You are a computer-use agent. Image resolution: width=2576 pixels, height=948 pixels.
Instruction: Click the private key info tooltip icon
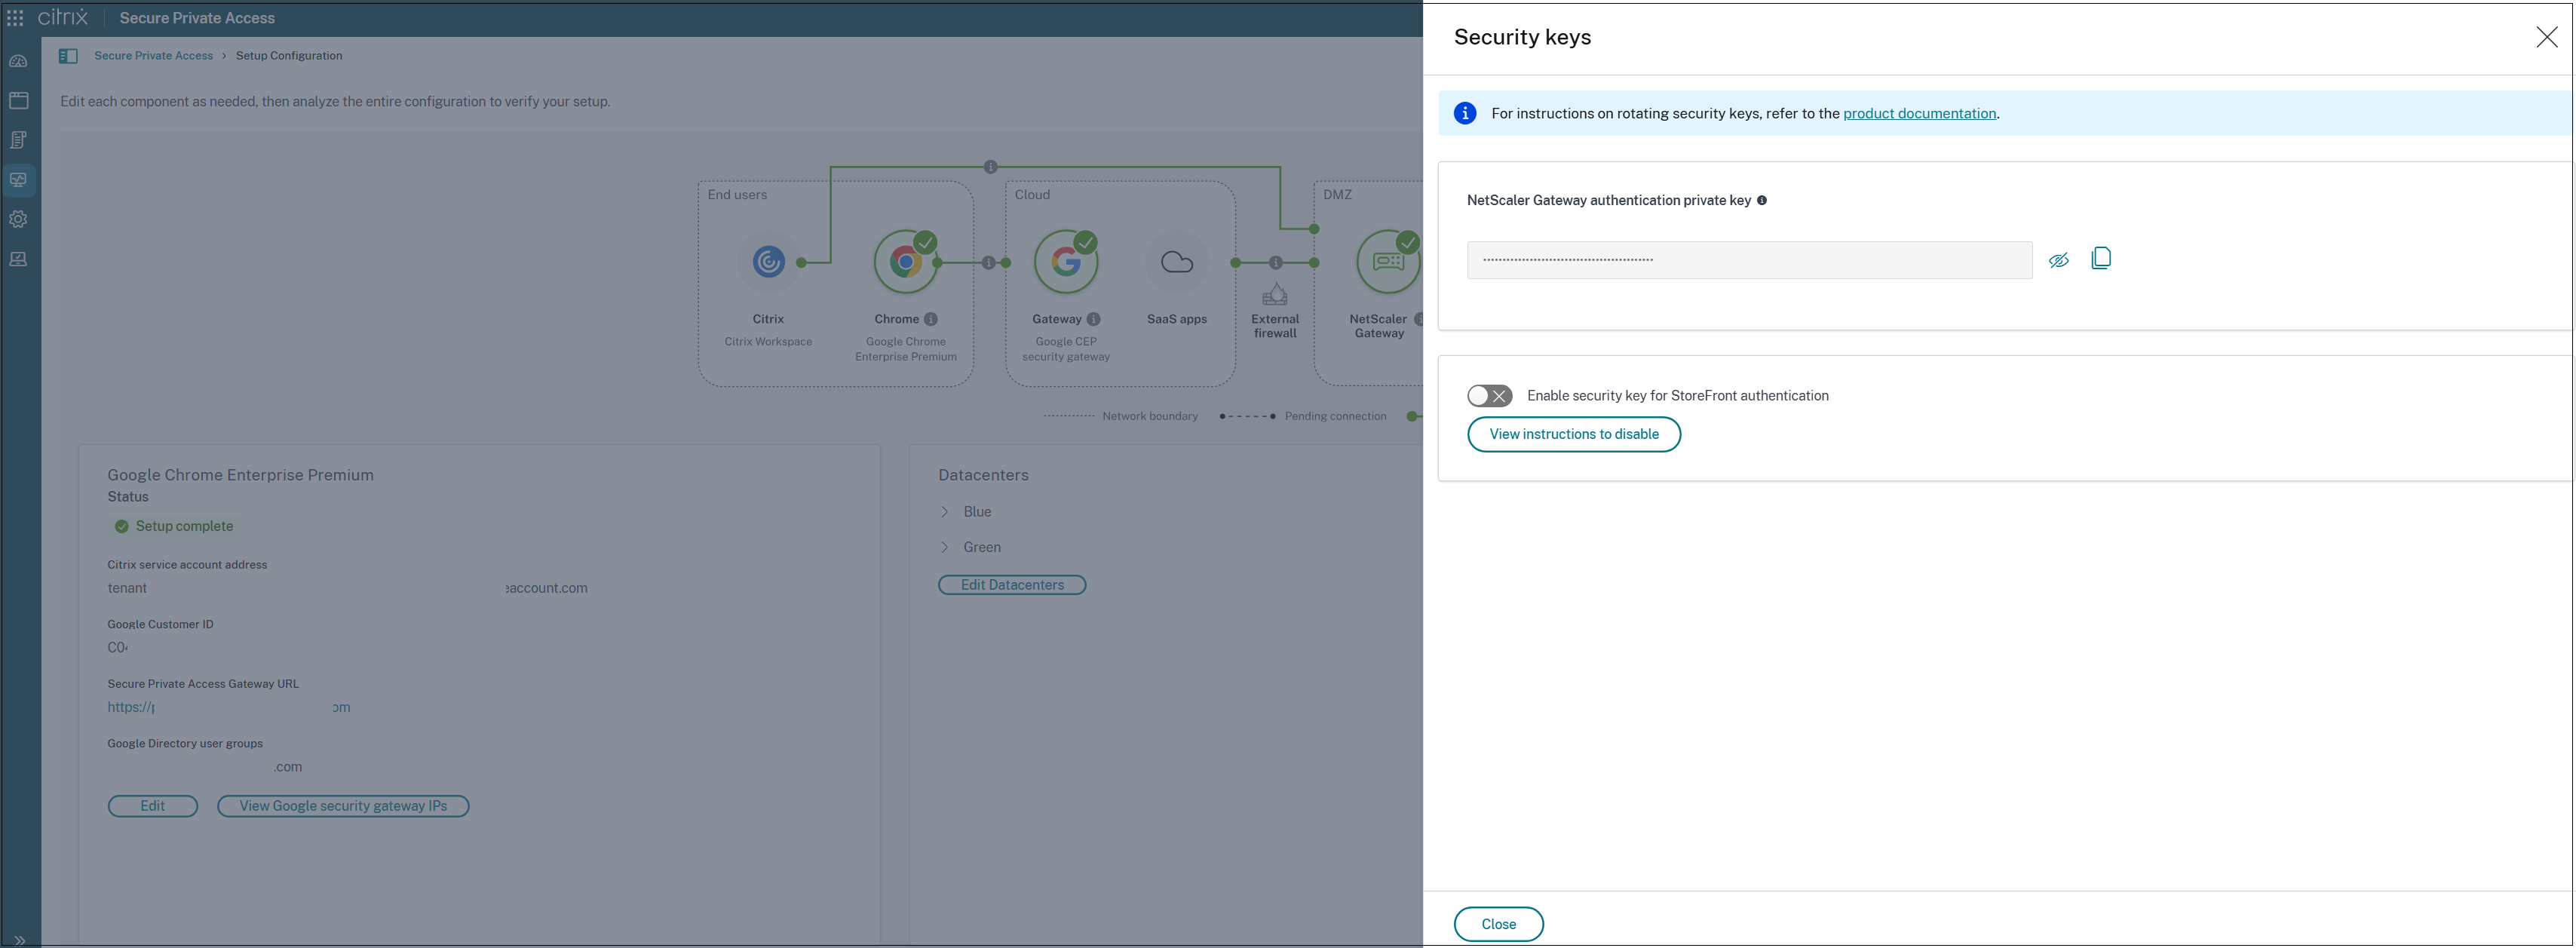[x=1762, y=200]
